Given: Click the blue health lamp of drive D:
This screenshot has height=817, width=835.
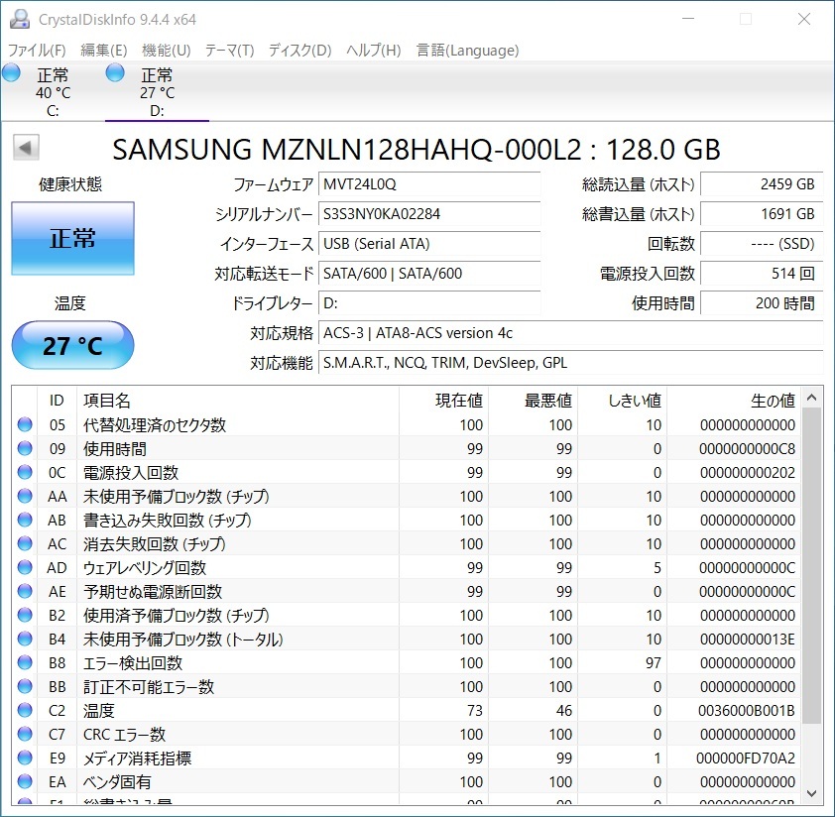Looking at the screenshot, I should point(115,72).
